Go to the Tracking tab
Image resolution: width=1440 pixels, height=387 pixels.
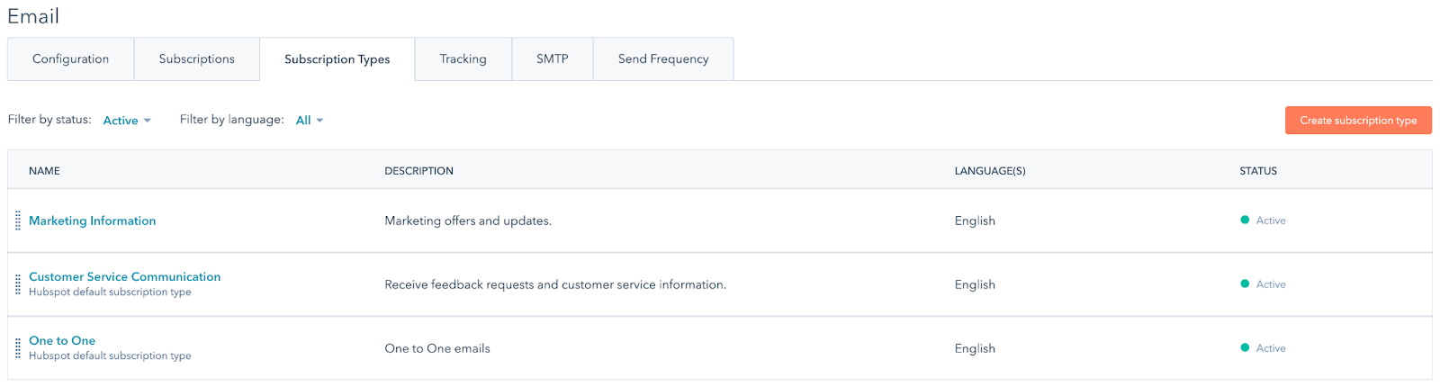463,59
